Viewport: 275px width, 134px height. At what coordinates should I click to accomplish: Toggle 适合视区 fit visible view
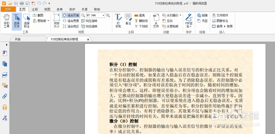point(71,27)
